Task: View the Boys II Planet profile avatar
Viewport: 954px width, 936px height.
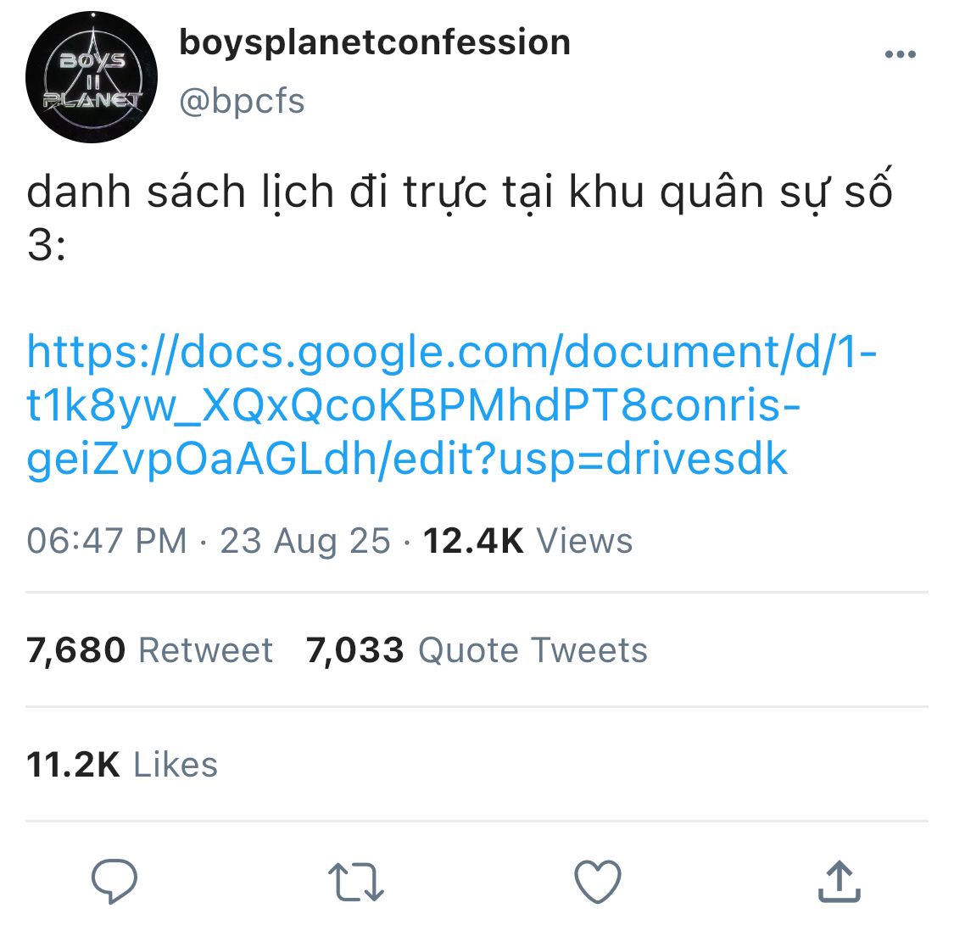Action: pos(92,76)
